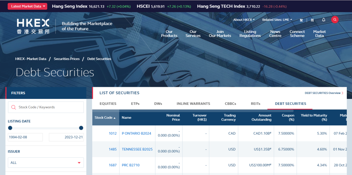This screenshot has height=175, width=352.
Task: Click Debt Securities breadcrumb
Action: click(99, 59)
